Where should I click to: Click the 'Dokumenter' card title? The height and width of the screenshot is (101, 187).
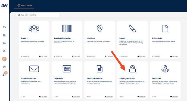(157, 38)
